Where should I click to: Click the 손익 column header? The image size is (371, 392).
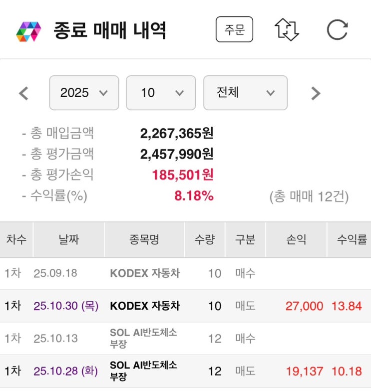tap(296, 240)
